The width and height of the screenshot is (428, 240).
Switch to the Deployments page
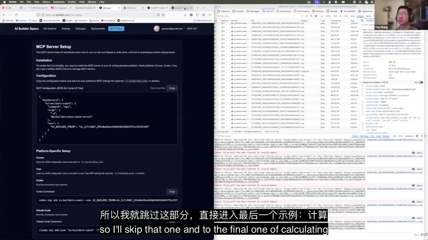[98, 28]
